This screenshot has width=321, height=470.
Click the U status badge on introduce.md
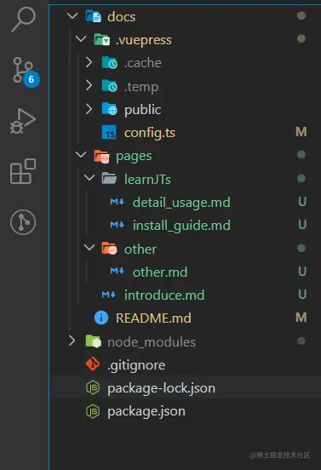point(302,294)
